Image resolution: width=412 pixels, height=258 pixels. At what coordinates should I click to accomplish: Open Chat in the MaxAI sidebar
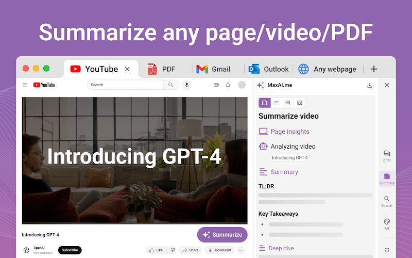click(387, 156)
